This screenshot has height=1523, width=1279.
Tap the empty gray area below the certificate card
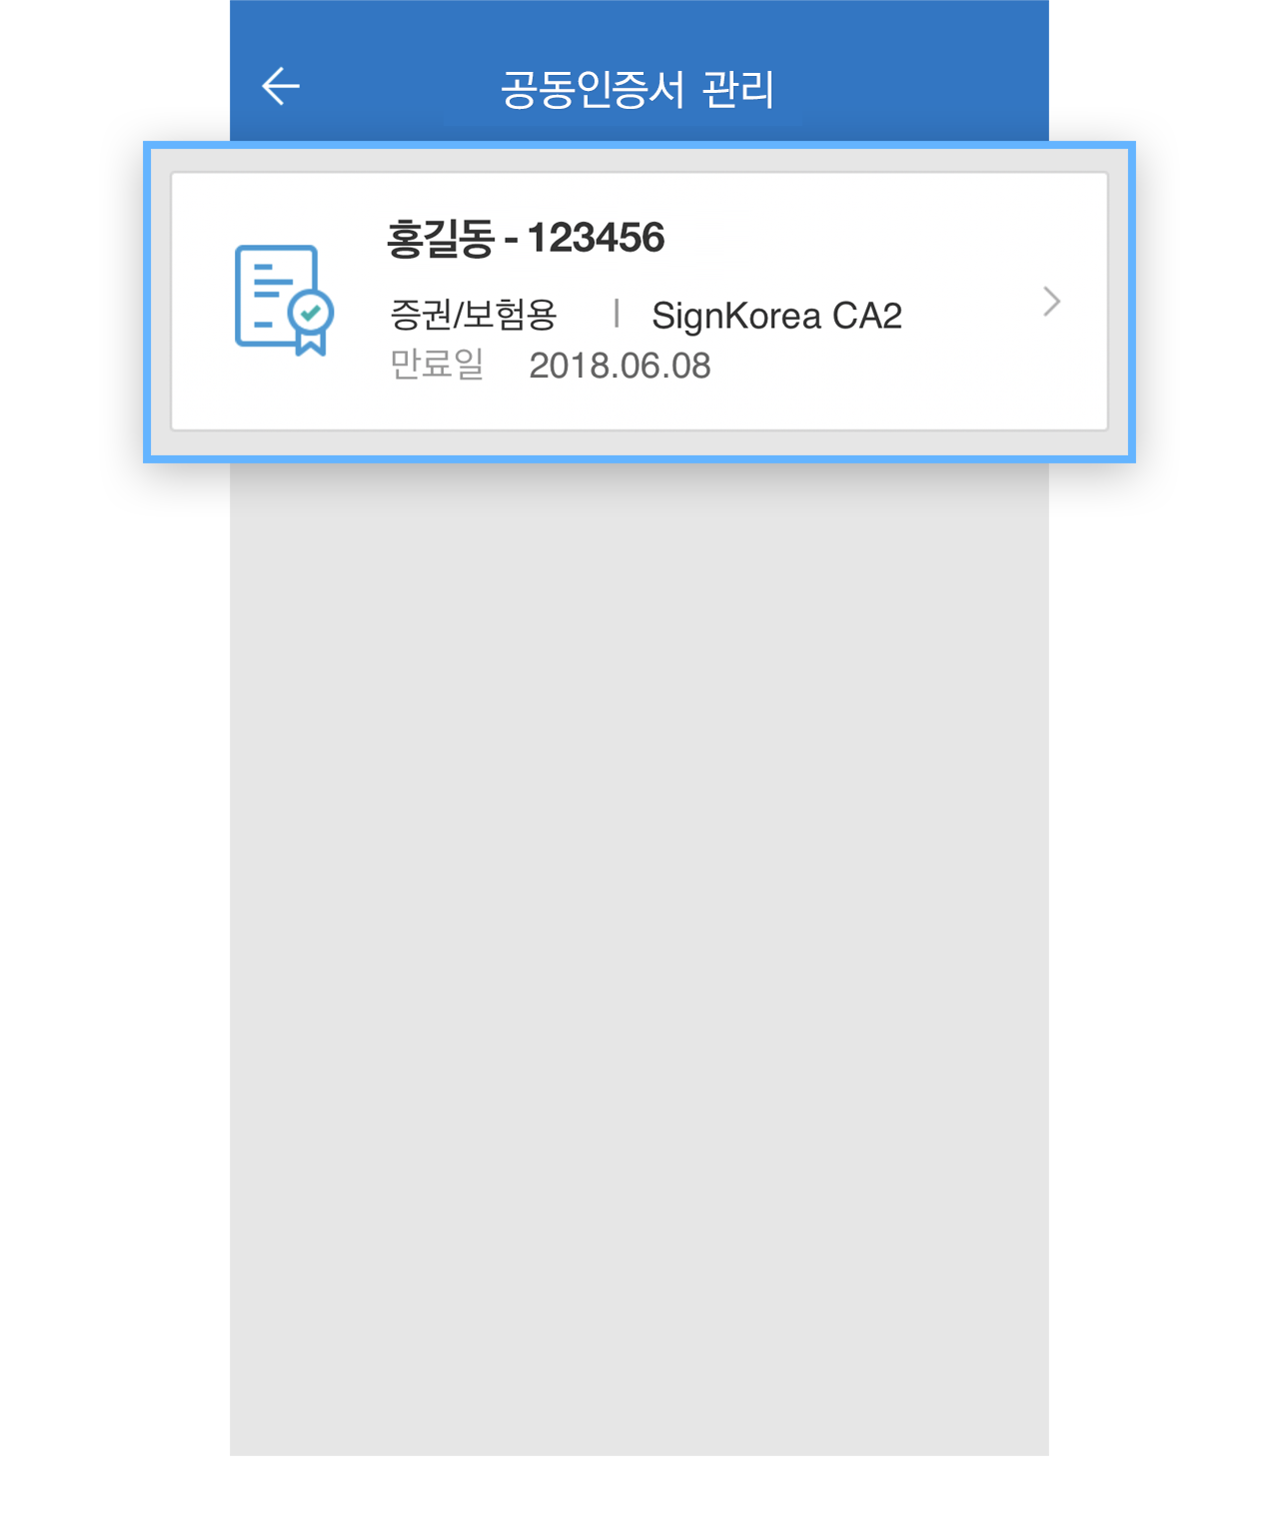[639, 959]
